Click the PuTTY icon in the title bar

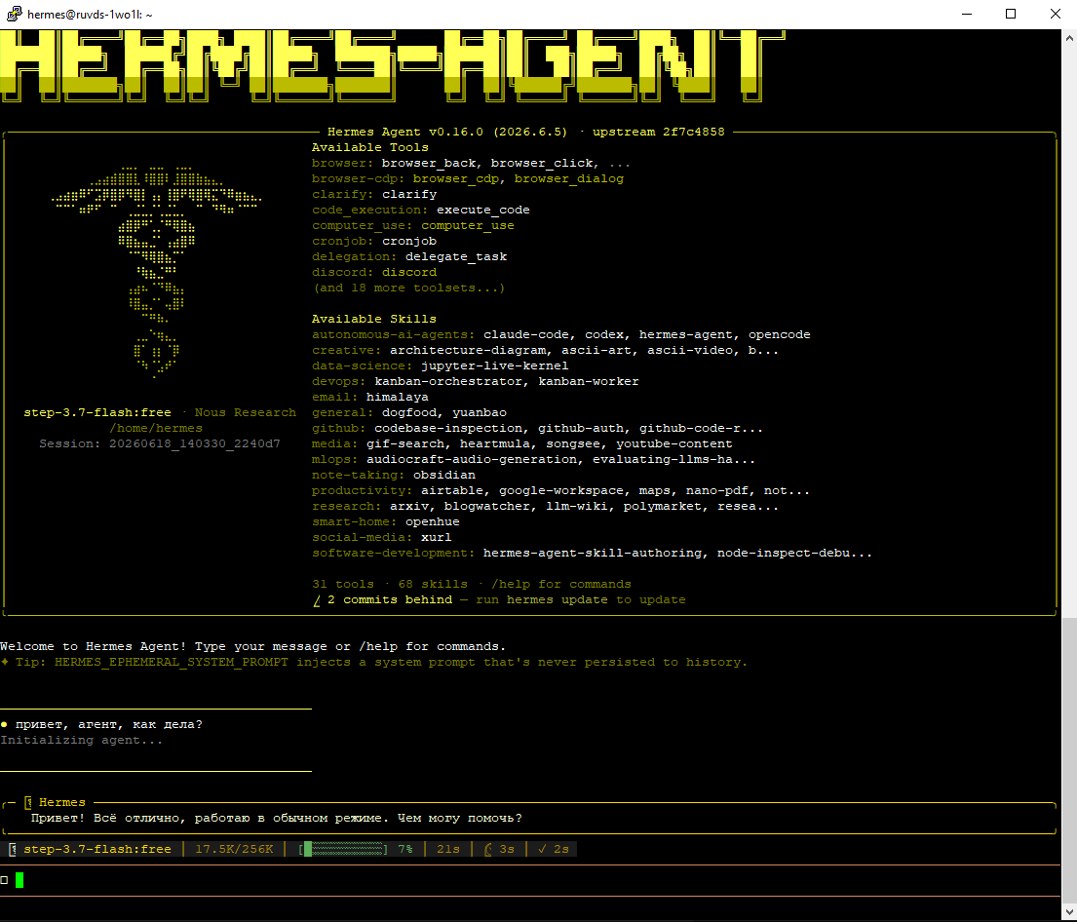click(x=14, y=14)
